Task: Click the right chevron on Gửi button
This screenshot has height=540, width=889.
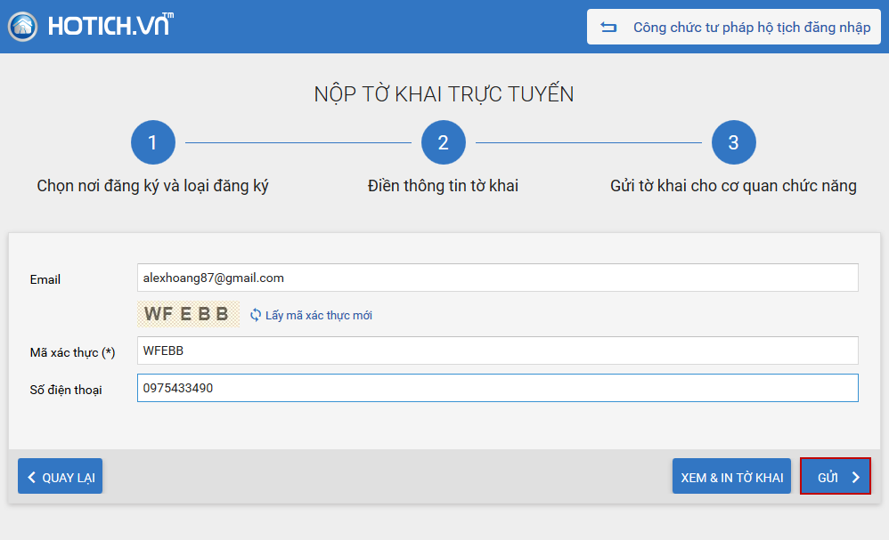Action: tap(855, 478)
